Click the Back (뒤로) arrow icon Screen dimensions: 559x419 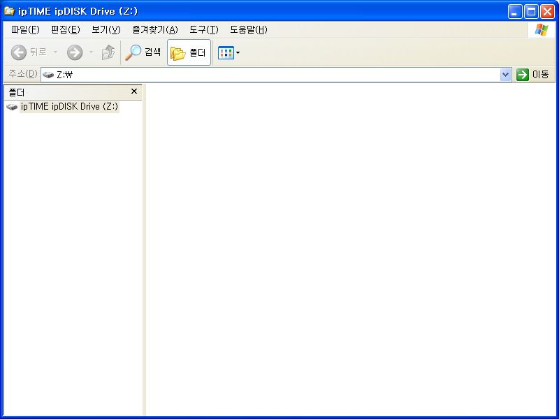19,53
